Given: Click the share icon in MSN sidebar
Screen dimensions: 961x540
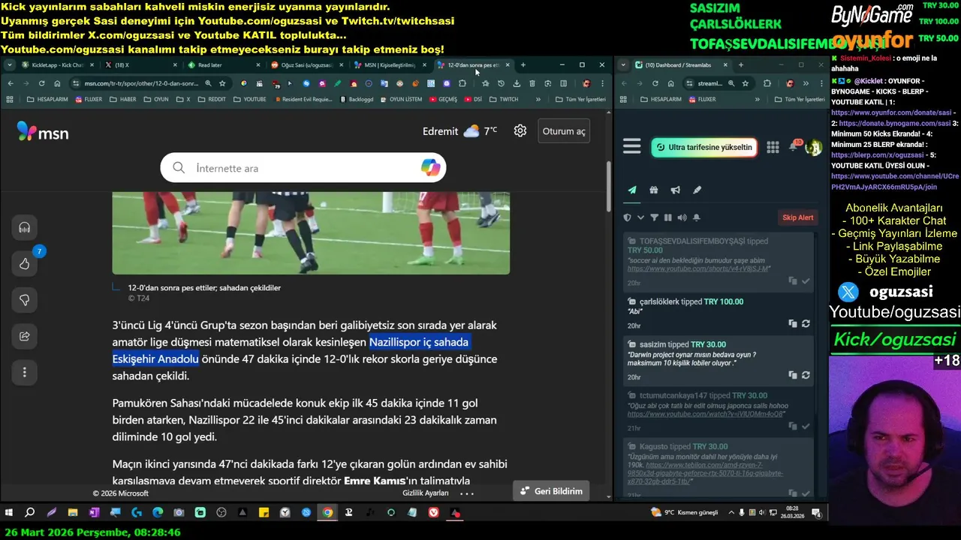Looking at the screenshot, I should (x=25, y=336).
